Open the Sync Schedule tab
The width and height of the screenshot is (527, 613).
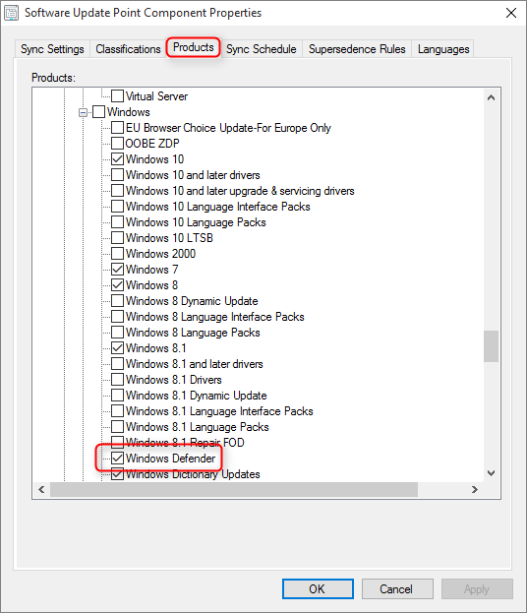click(x=261, y=49)
